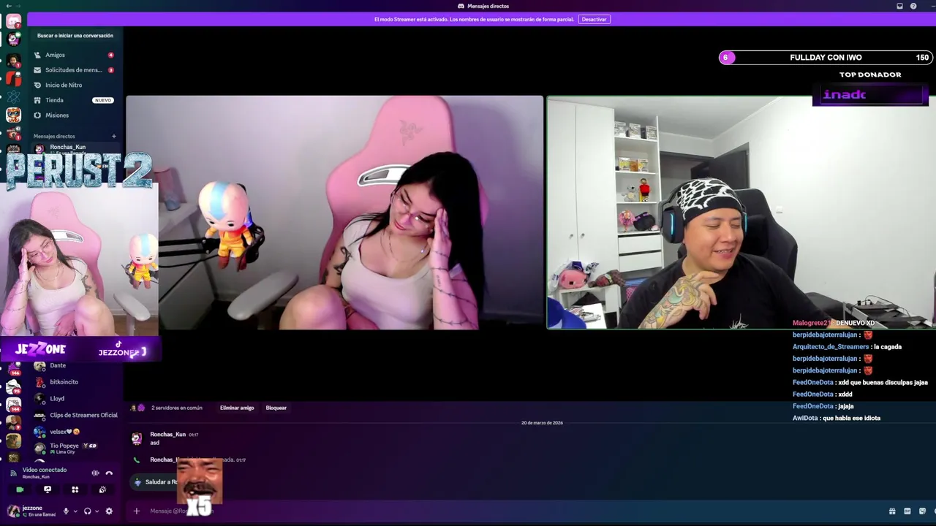Create a new direct message with the plus icon
The height and width of the screenshot is (526, 936).
coord(113,136)
